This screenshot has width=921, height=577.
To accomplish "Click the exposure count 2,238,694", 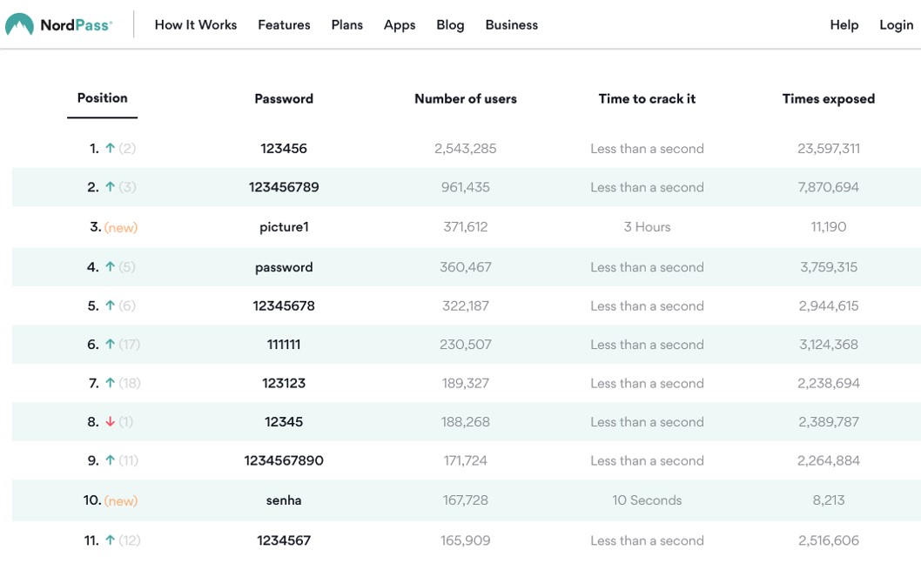I will 828,384.
